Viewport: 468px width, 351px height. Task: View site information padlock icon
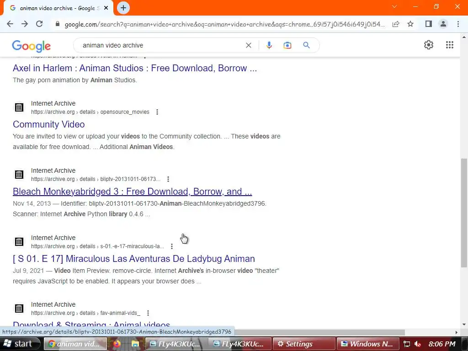(x=58, y=24)
